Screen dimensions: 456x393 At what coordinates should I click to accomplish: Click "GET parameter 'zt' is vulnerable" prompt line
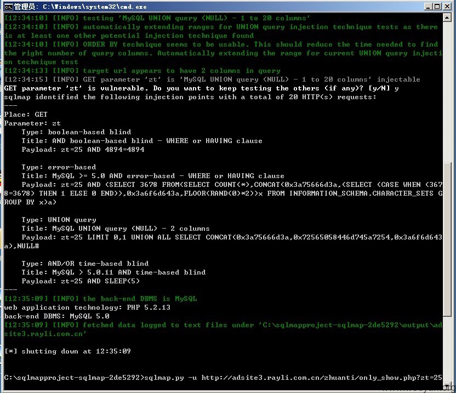point(201,88)
